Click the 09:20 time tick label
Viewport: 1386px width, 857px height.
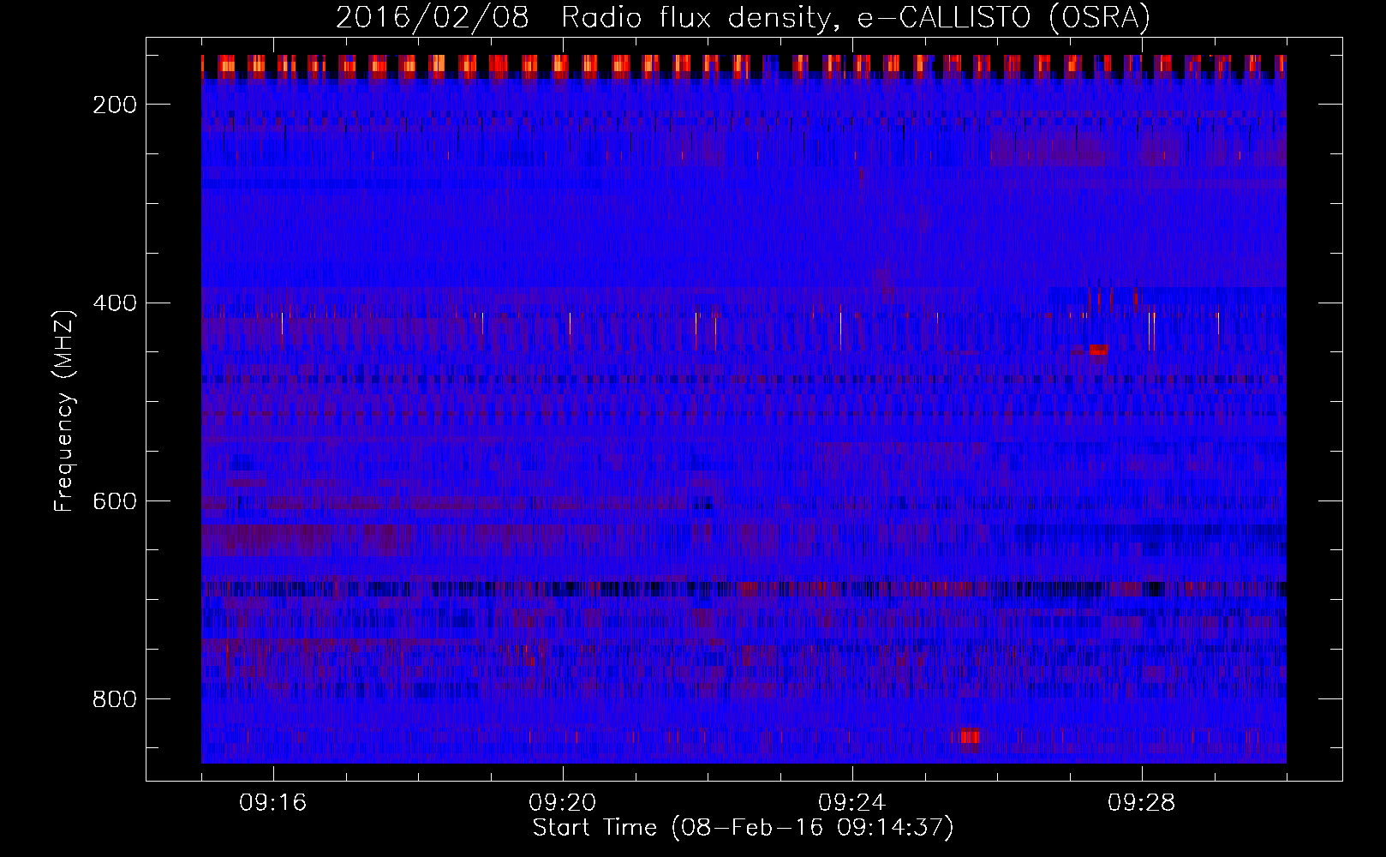563,803
